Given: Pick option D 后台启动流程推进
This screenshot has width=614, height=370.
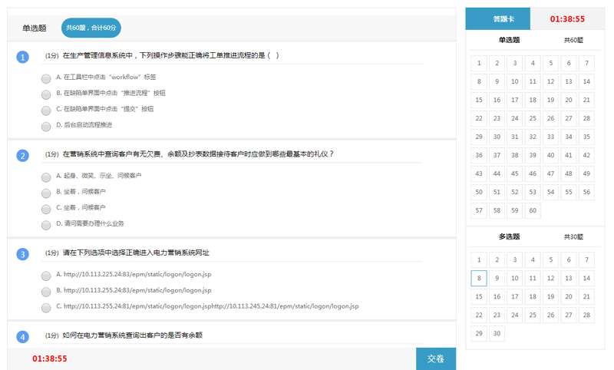Looking at the screenshot, I should tap(46, 126).
